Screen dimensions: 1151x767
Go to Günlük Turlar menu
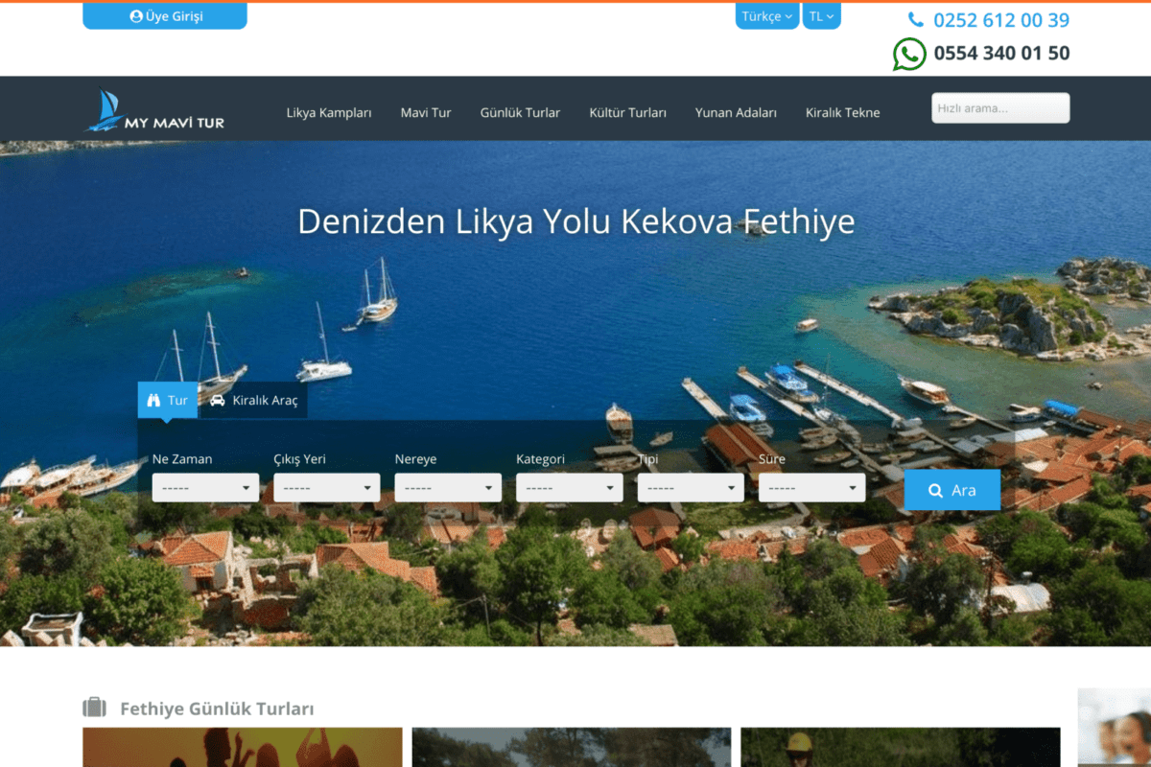[520, 112]
